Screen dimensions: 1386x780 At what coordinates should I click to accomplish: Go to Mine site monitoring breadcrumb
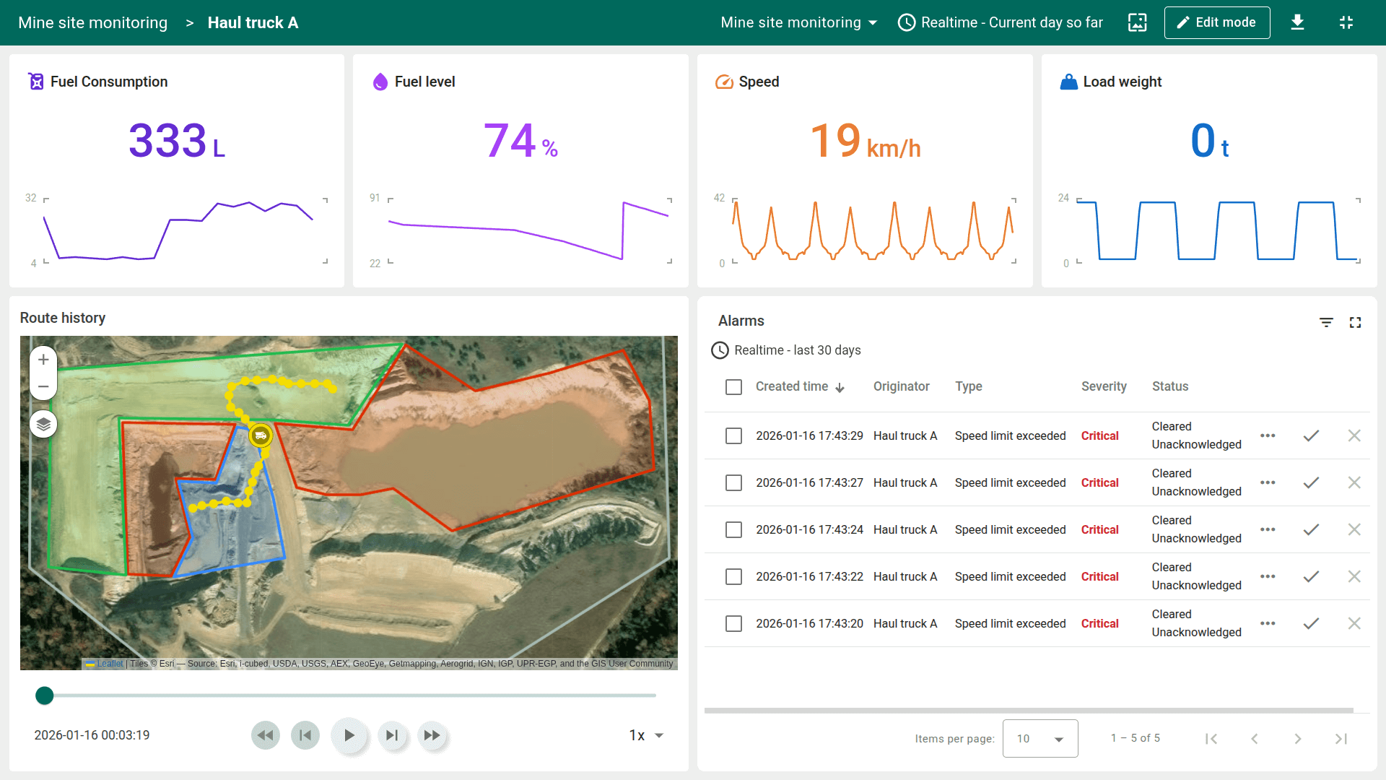[x=92, y=22]
